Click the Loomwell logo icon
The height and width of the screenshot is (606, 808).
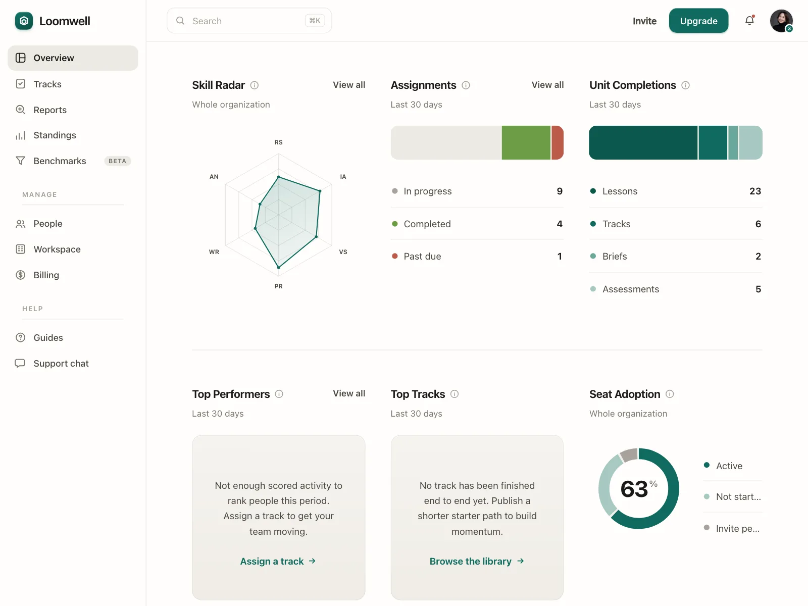tap(24, 21)
